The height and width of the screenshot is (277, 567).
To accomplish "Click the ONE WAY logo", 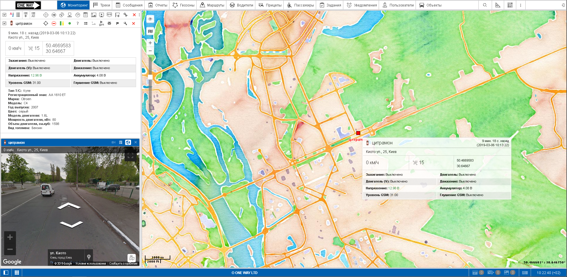I will (28, 5).
